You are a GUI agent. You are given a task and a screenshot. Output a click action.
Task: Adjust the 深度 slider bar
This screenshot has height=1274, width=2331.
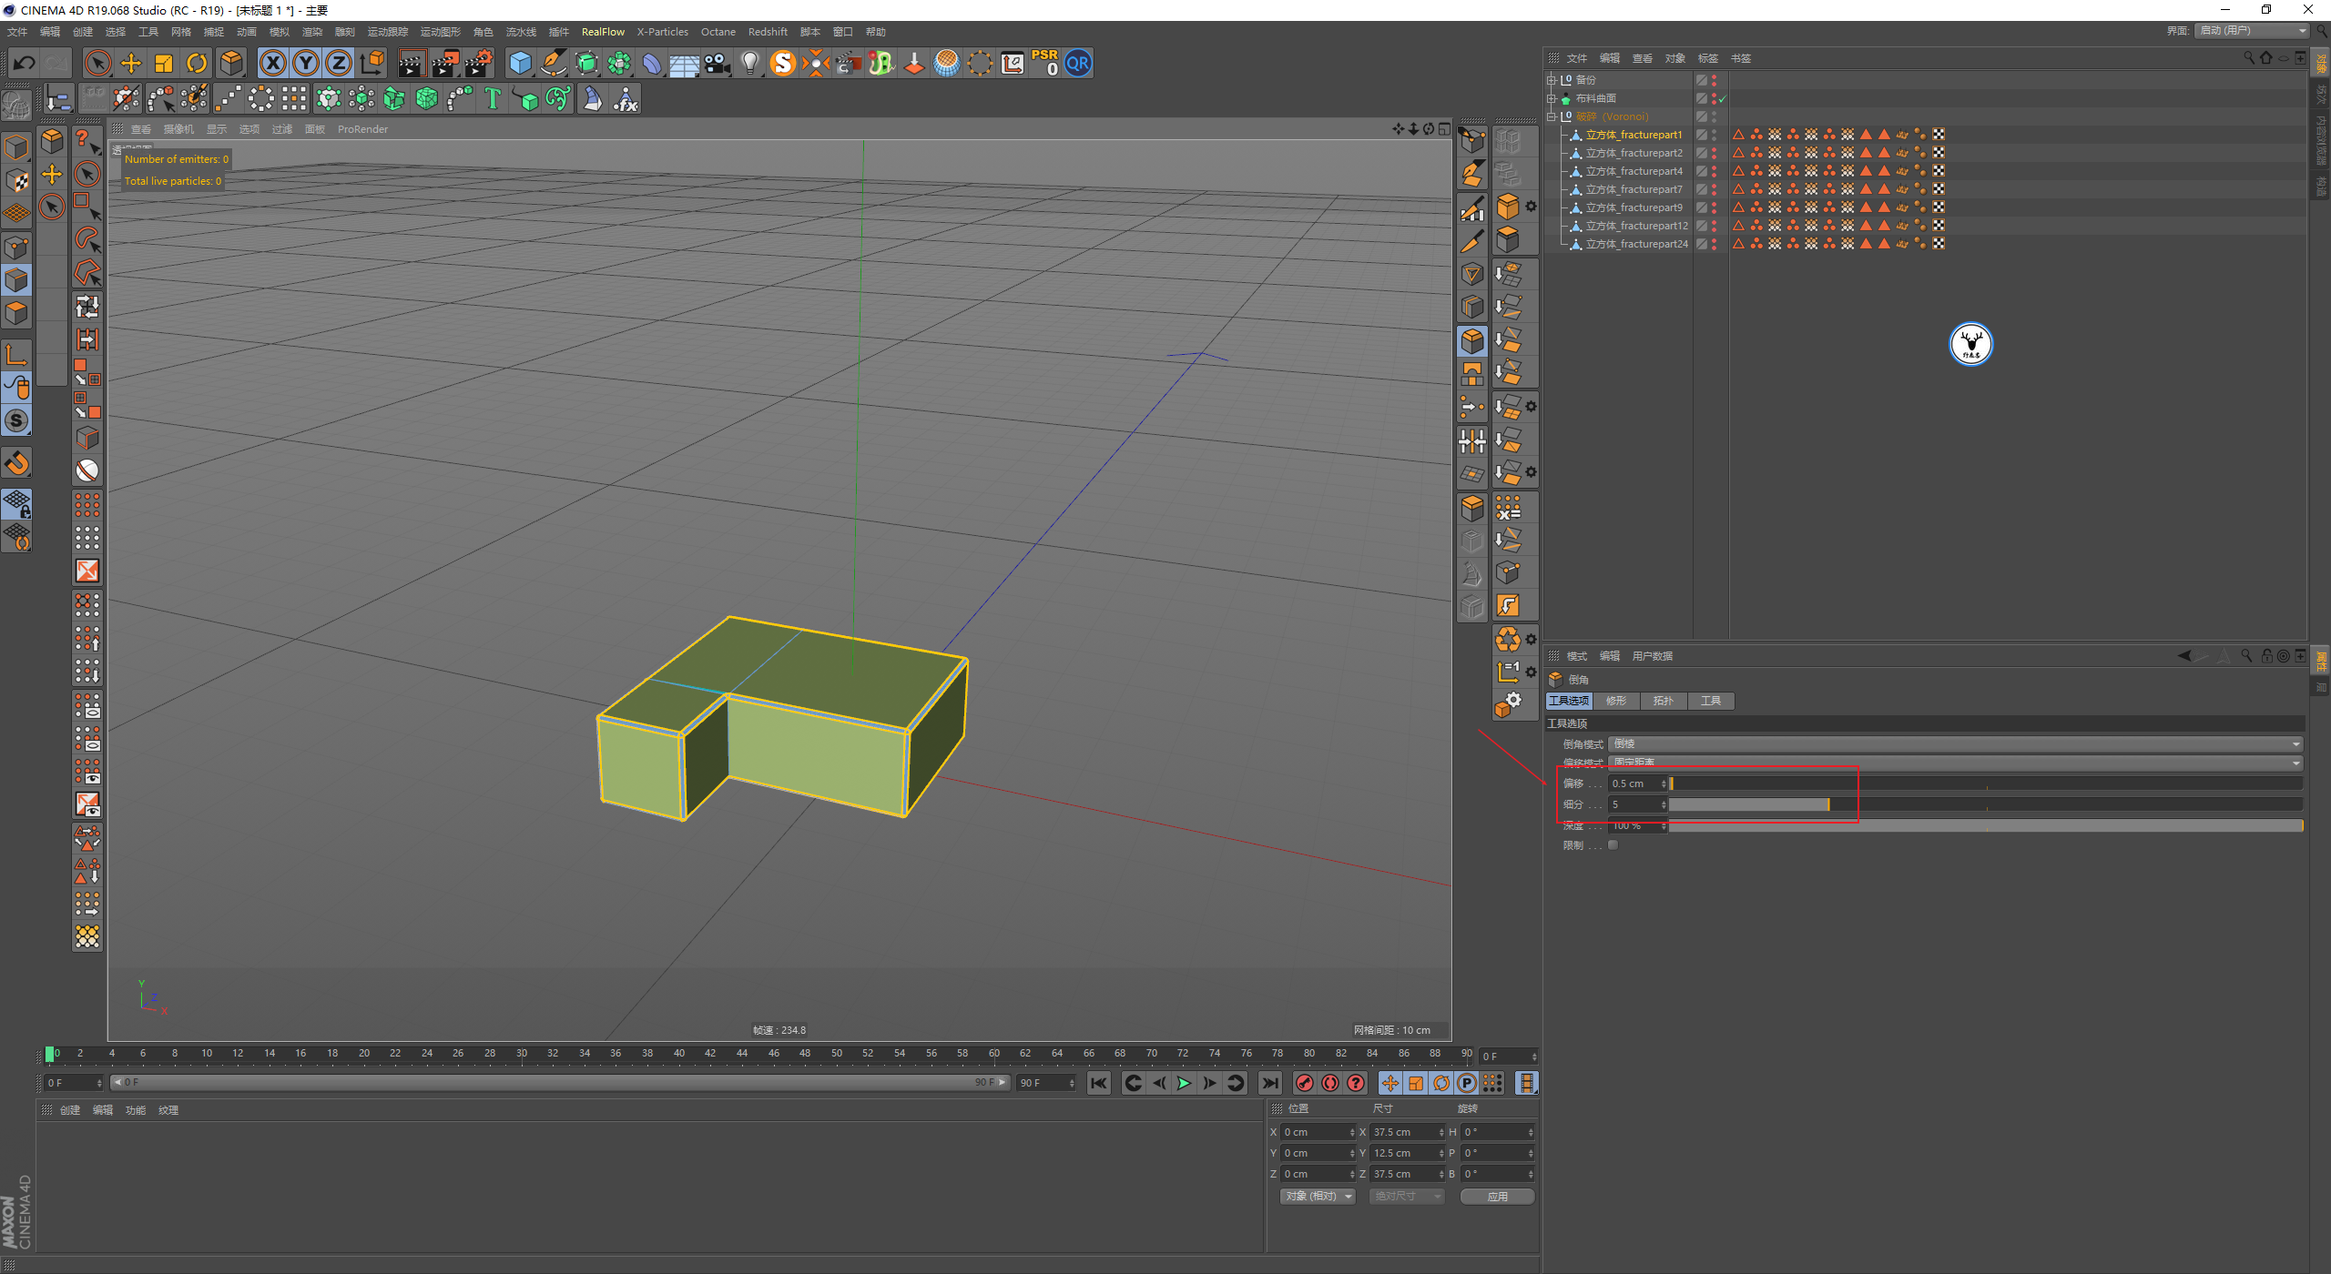coord(1985,825)
